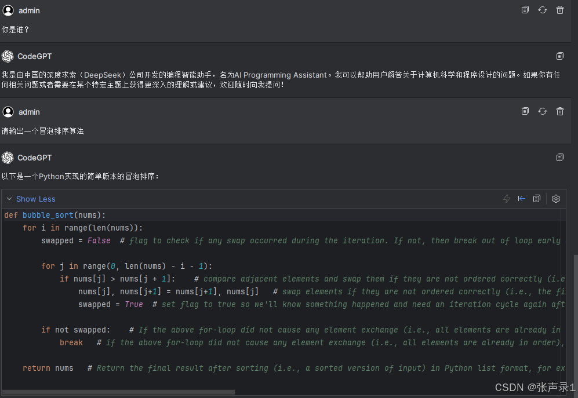Click admin avatar above '你是谁？'

8,10
